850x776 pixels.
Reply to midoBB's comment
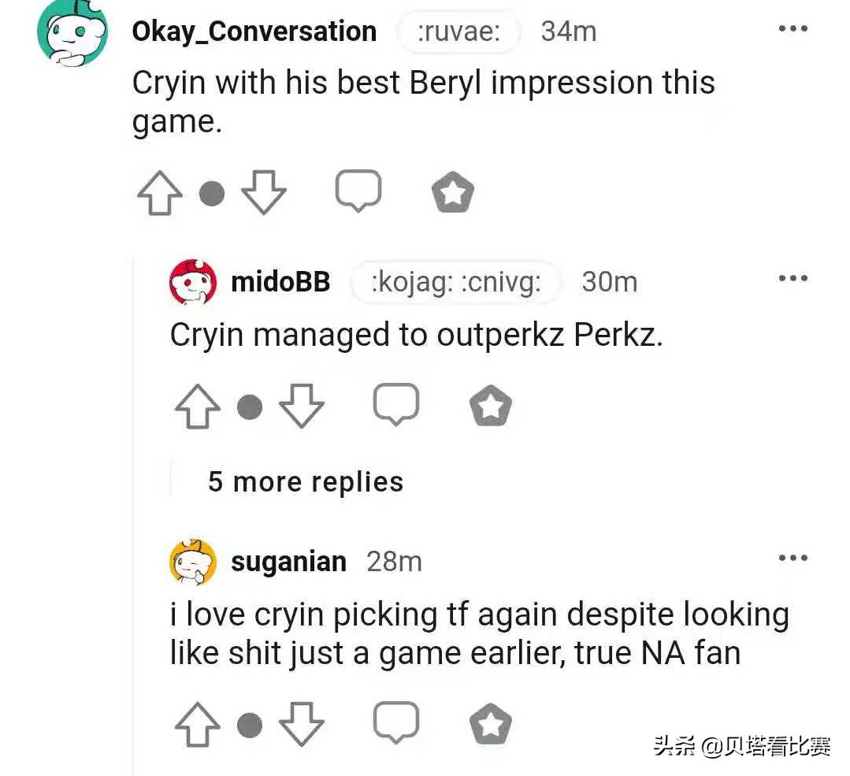(396, 407)
